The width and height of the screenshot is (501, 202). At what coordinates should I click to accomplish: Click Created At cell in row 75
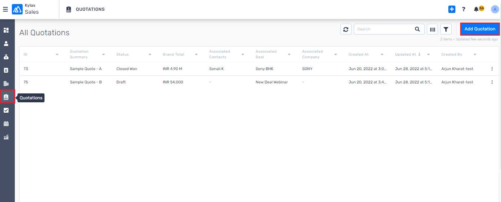[367, 82]
